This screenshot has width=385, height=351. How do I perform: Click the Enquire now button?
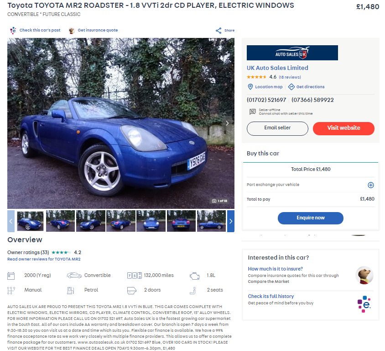(310, 218)
